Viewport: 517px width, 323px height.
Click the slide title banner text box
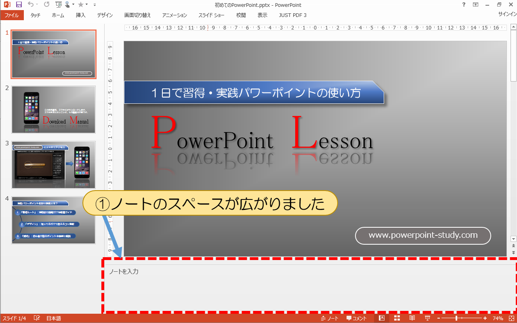254,93
